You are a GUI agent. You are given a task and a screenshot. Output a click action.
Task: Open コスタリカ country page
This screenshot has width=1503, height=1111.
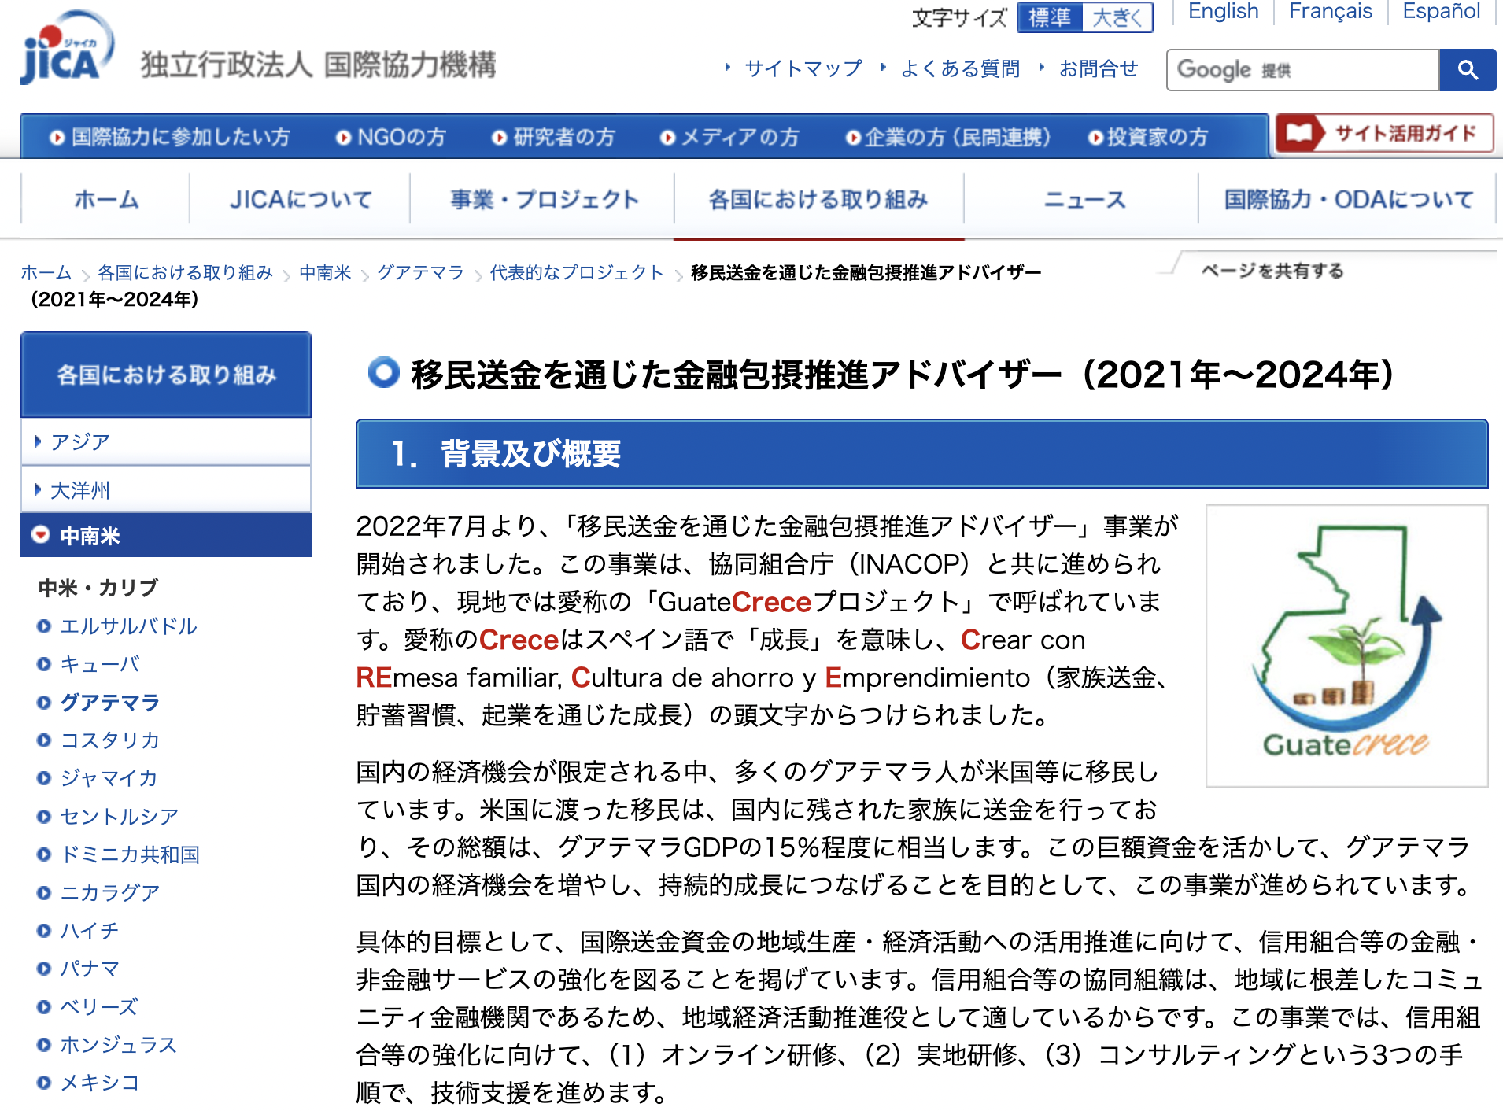click(x=110, y=740)
